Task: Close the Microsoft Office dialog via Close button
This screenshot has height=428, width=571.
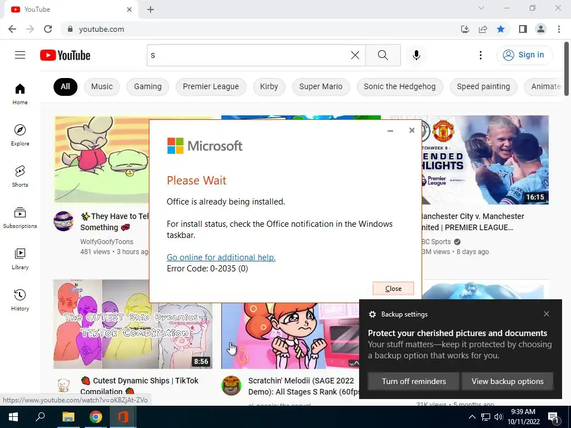Action: click(x=393, y=288)
